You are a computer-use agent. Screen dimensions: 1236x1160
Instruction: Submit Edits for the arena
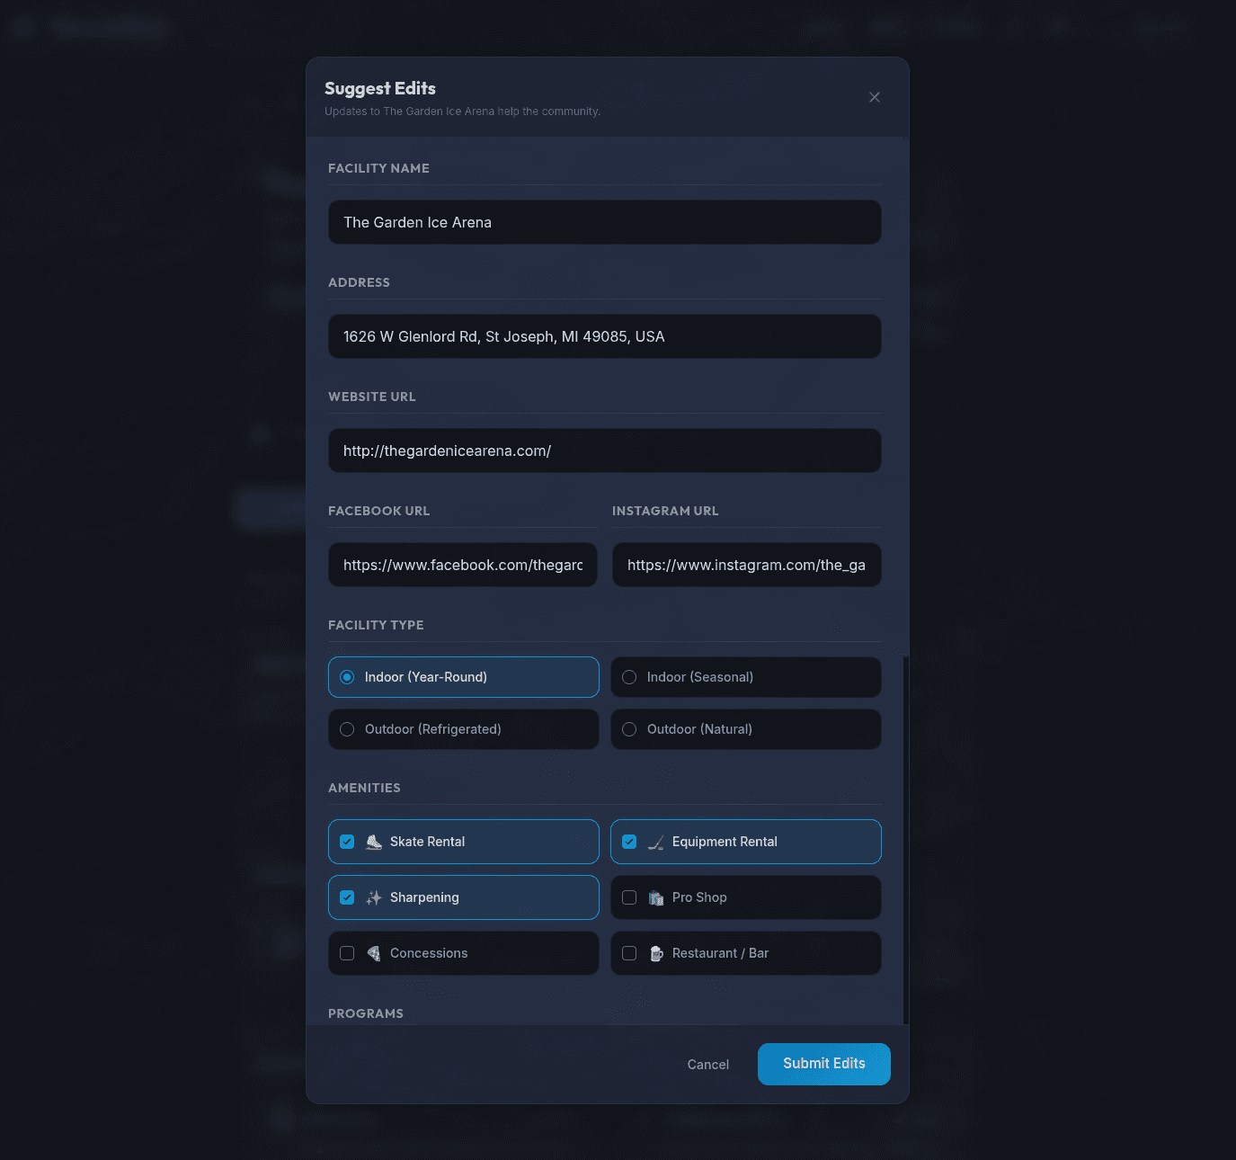(824, 1064)
